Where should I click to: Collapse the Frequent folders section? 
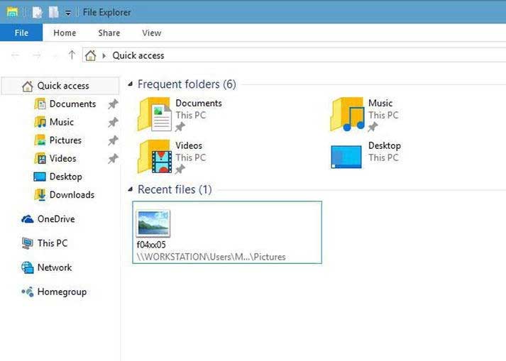coord(130,84)
